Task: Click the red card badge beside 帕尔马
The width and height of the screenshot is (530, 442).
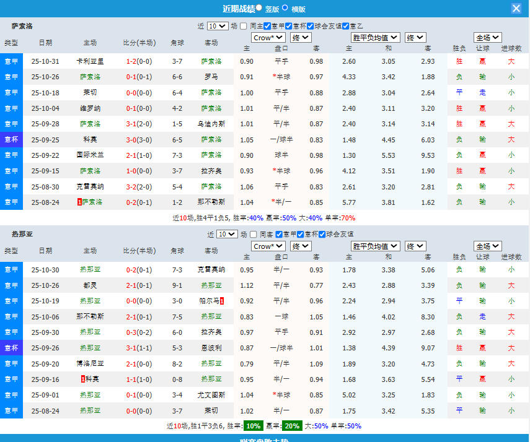Action: (222, 301)
